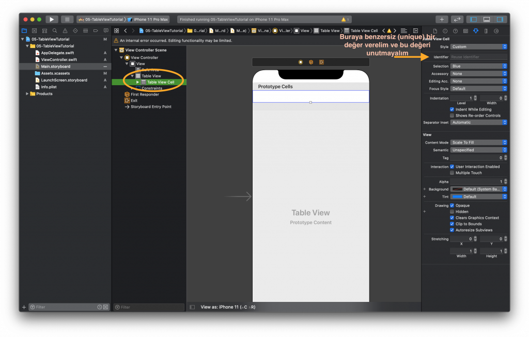Toggle the inspectors panel visibility

[x=500, y=20]
